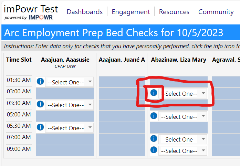Click the IMPOWR logo

(x=41, y=17)
